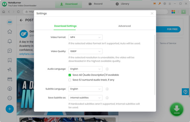Screen dimensions: 190x122
Task: Click the OnlyFans account avatar in post
Action: (x=24, y=34)
